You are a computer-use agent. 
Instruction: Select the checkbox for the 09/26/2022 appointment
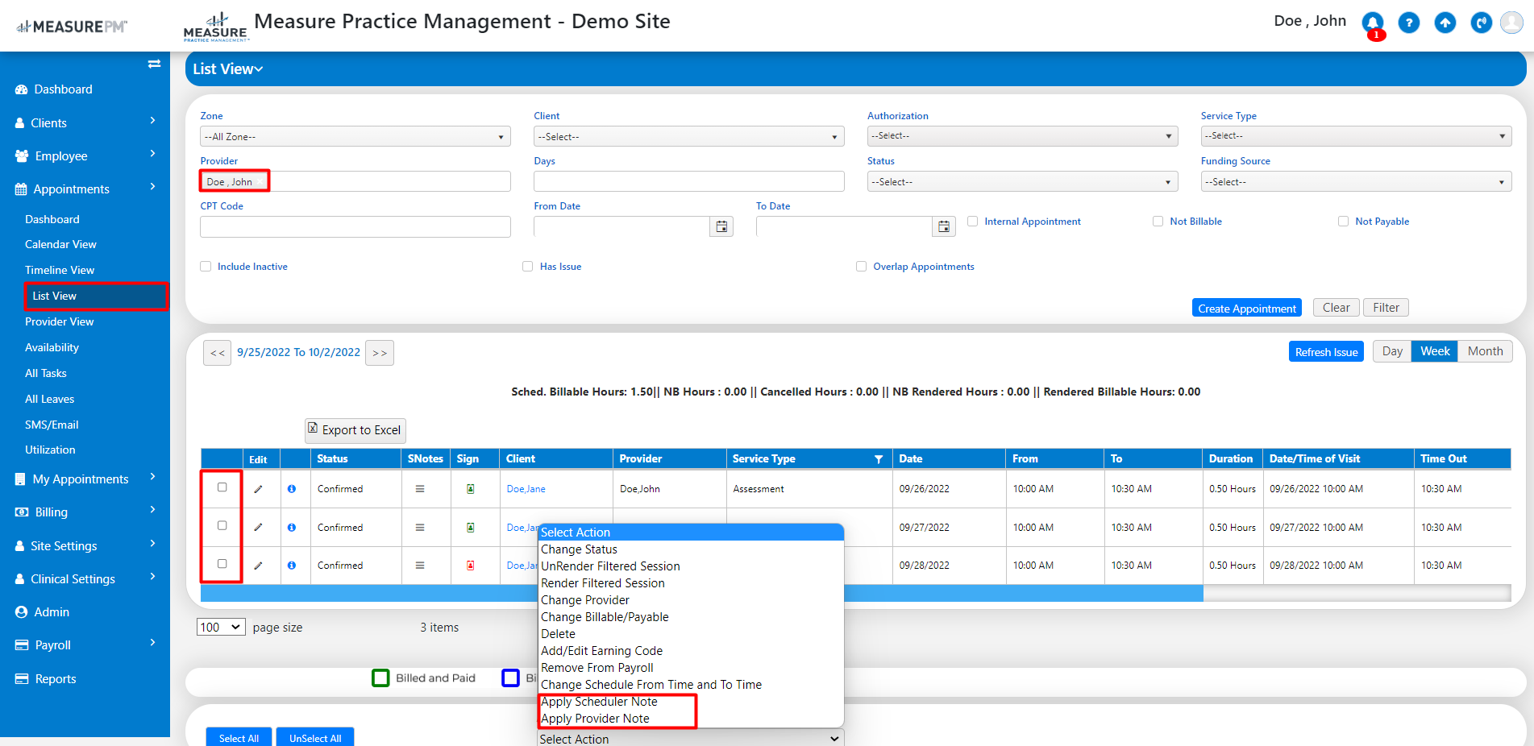point(222,487)
